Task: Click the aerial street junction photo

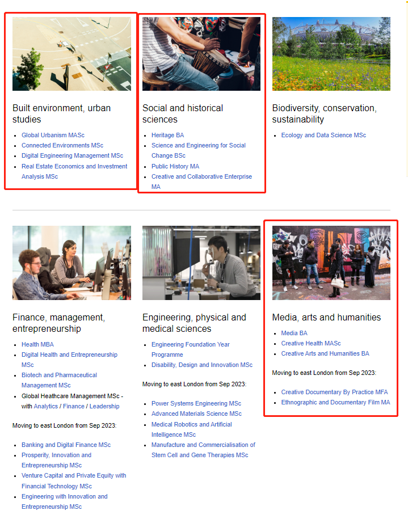Action: tap(71, 54)
